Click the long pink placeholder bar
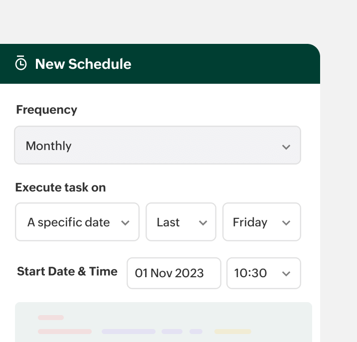The image size is (357, 342). click(65, 331)
